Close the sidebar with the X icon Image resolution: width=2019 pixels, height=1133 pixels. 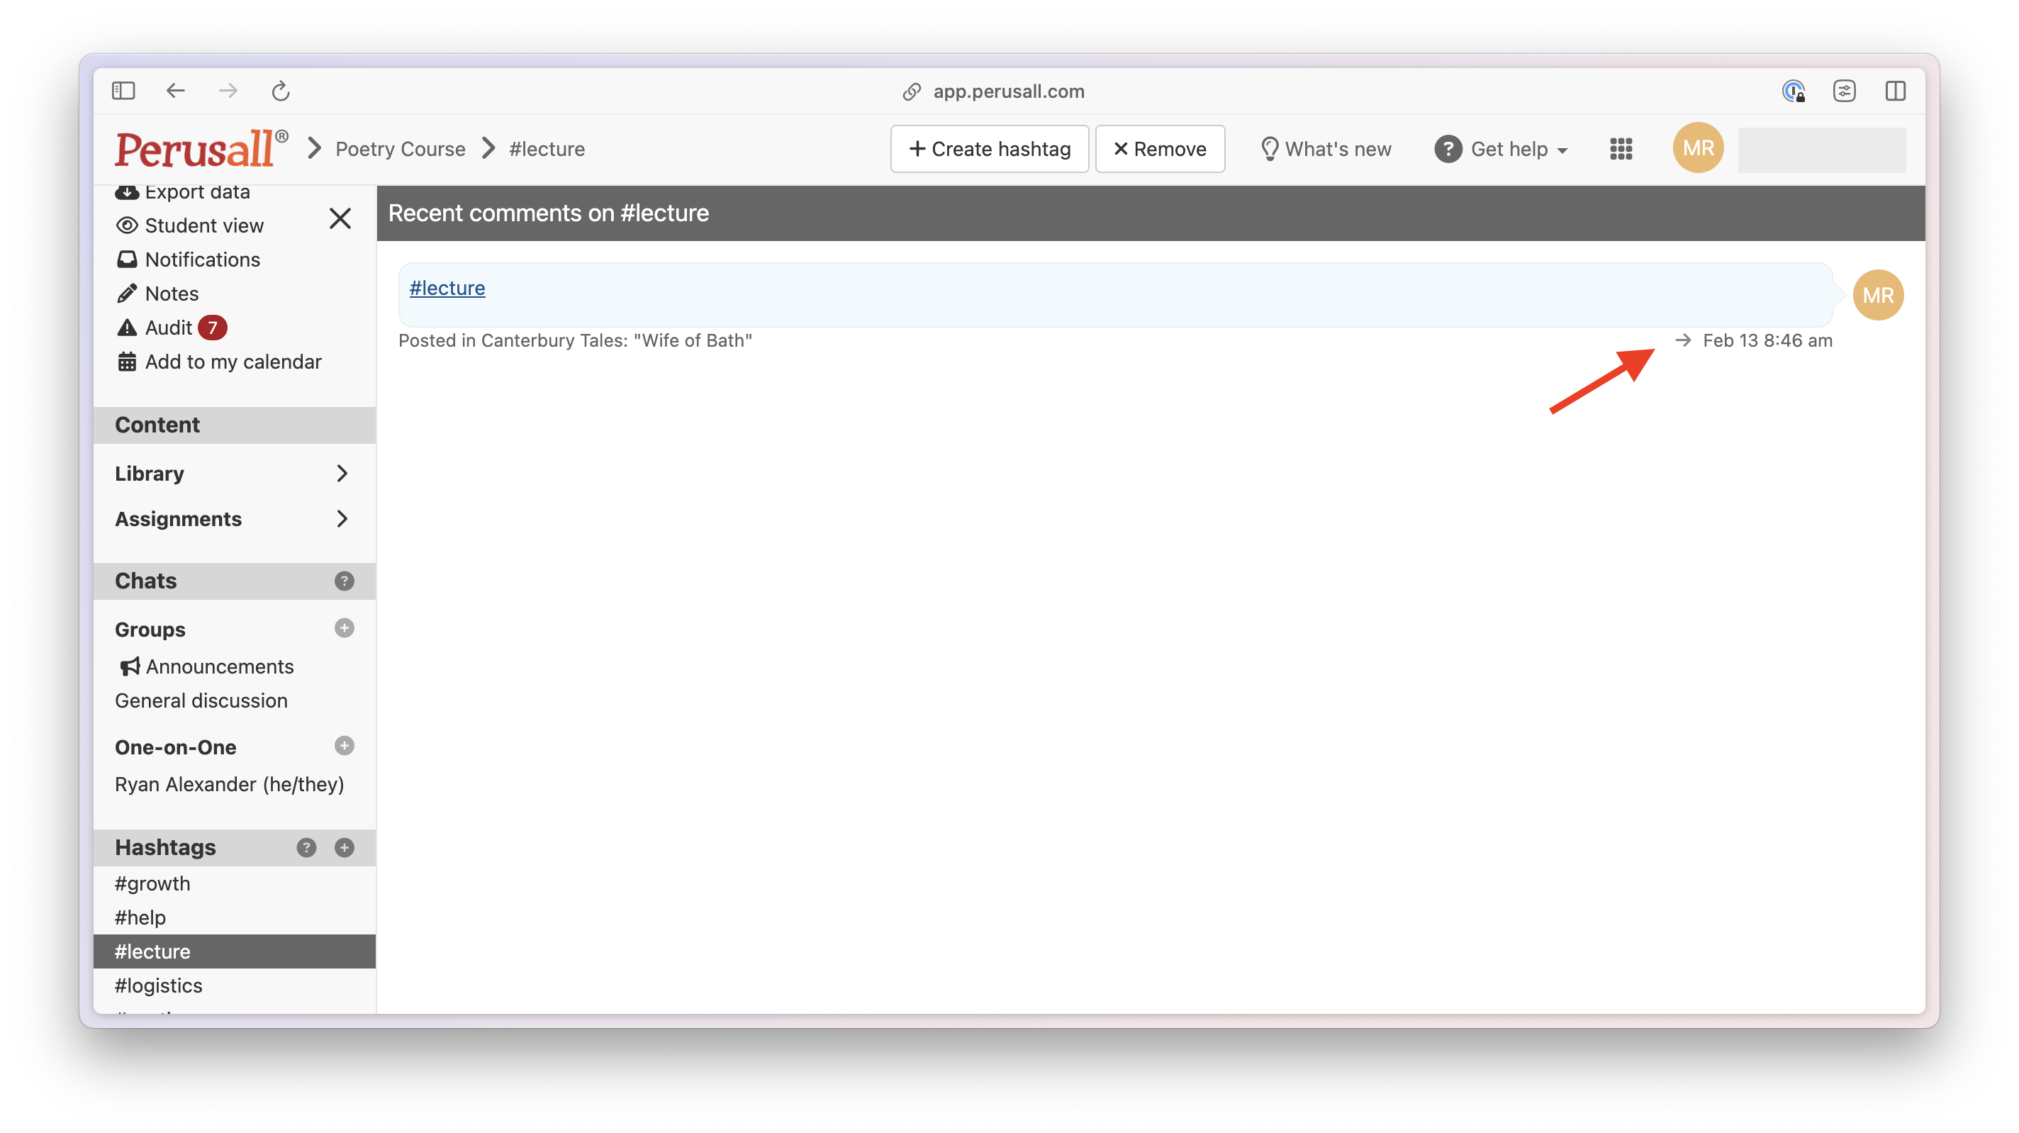click(x=340, y=218)
